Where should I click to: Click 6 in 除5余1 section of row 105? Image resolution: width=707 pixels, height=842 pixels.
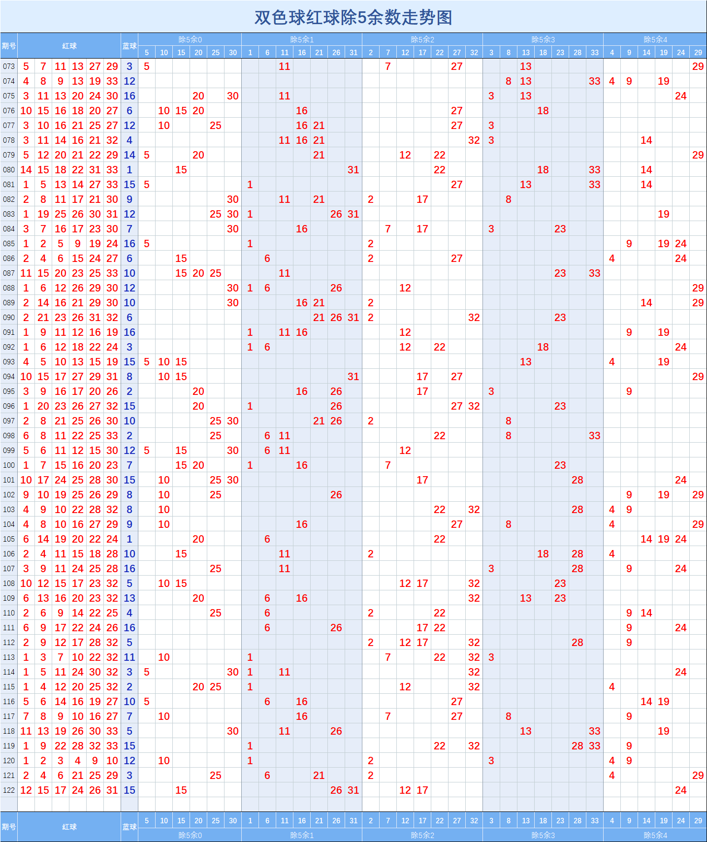point(267,539)
